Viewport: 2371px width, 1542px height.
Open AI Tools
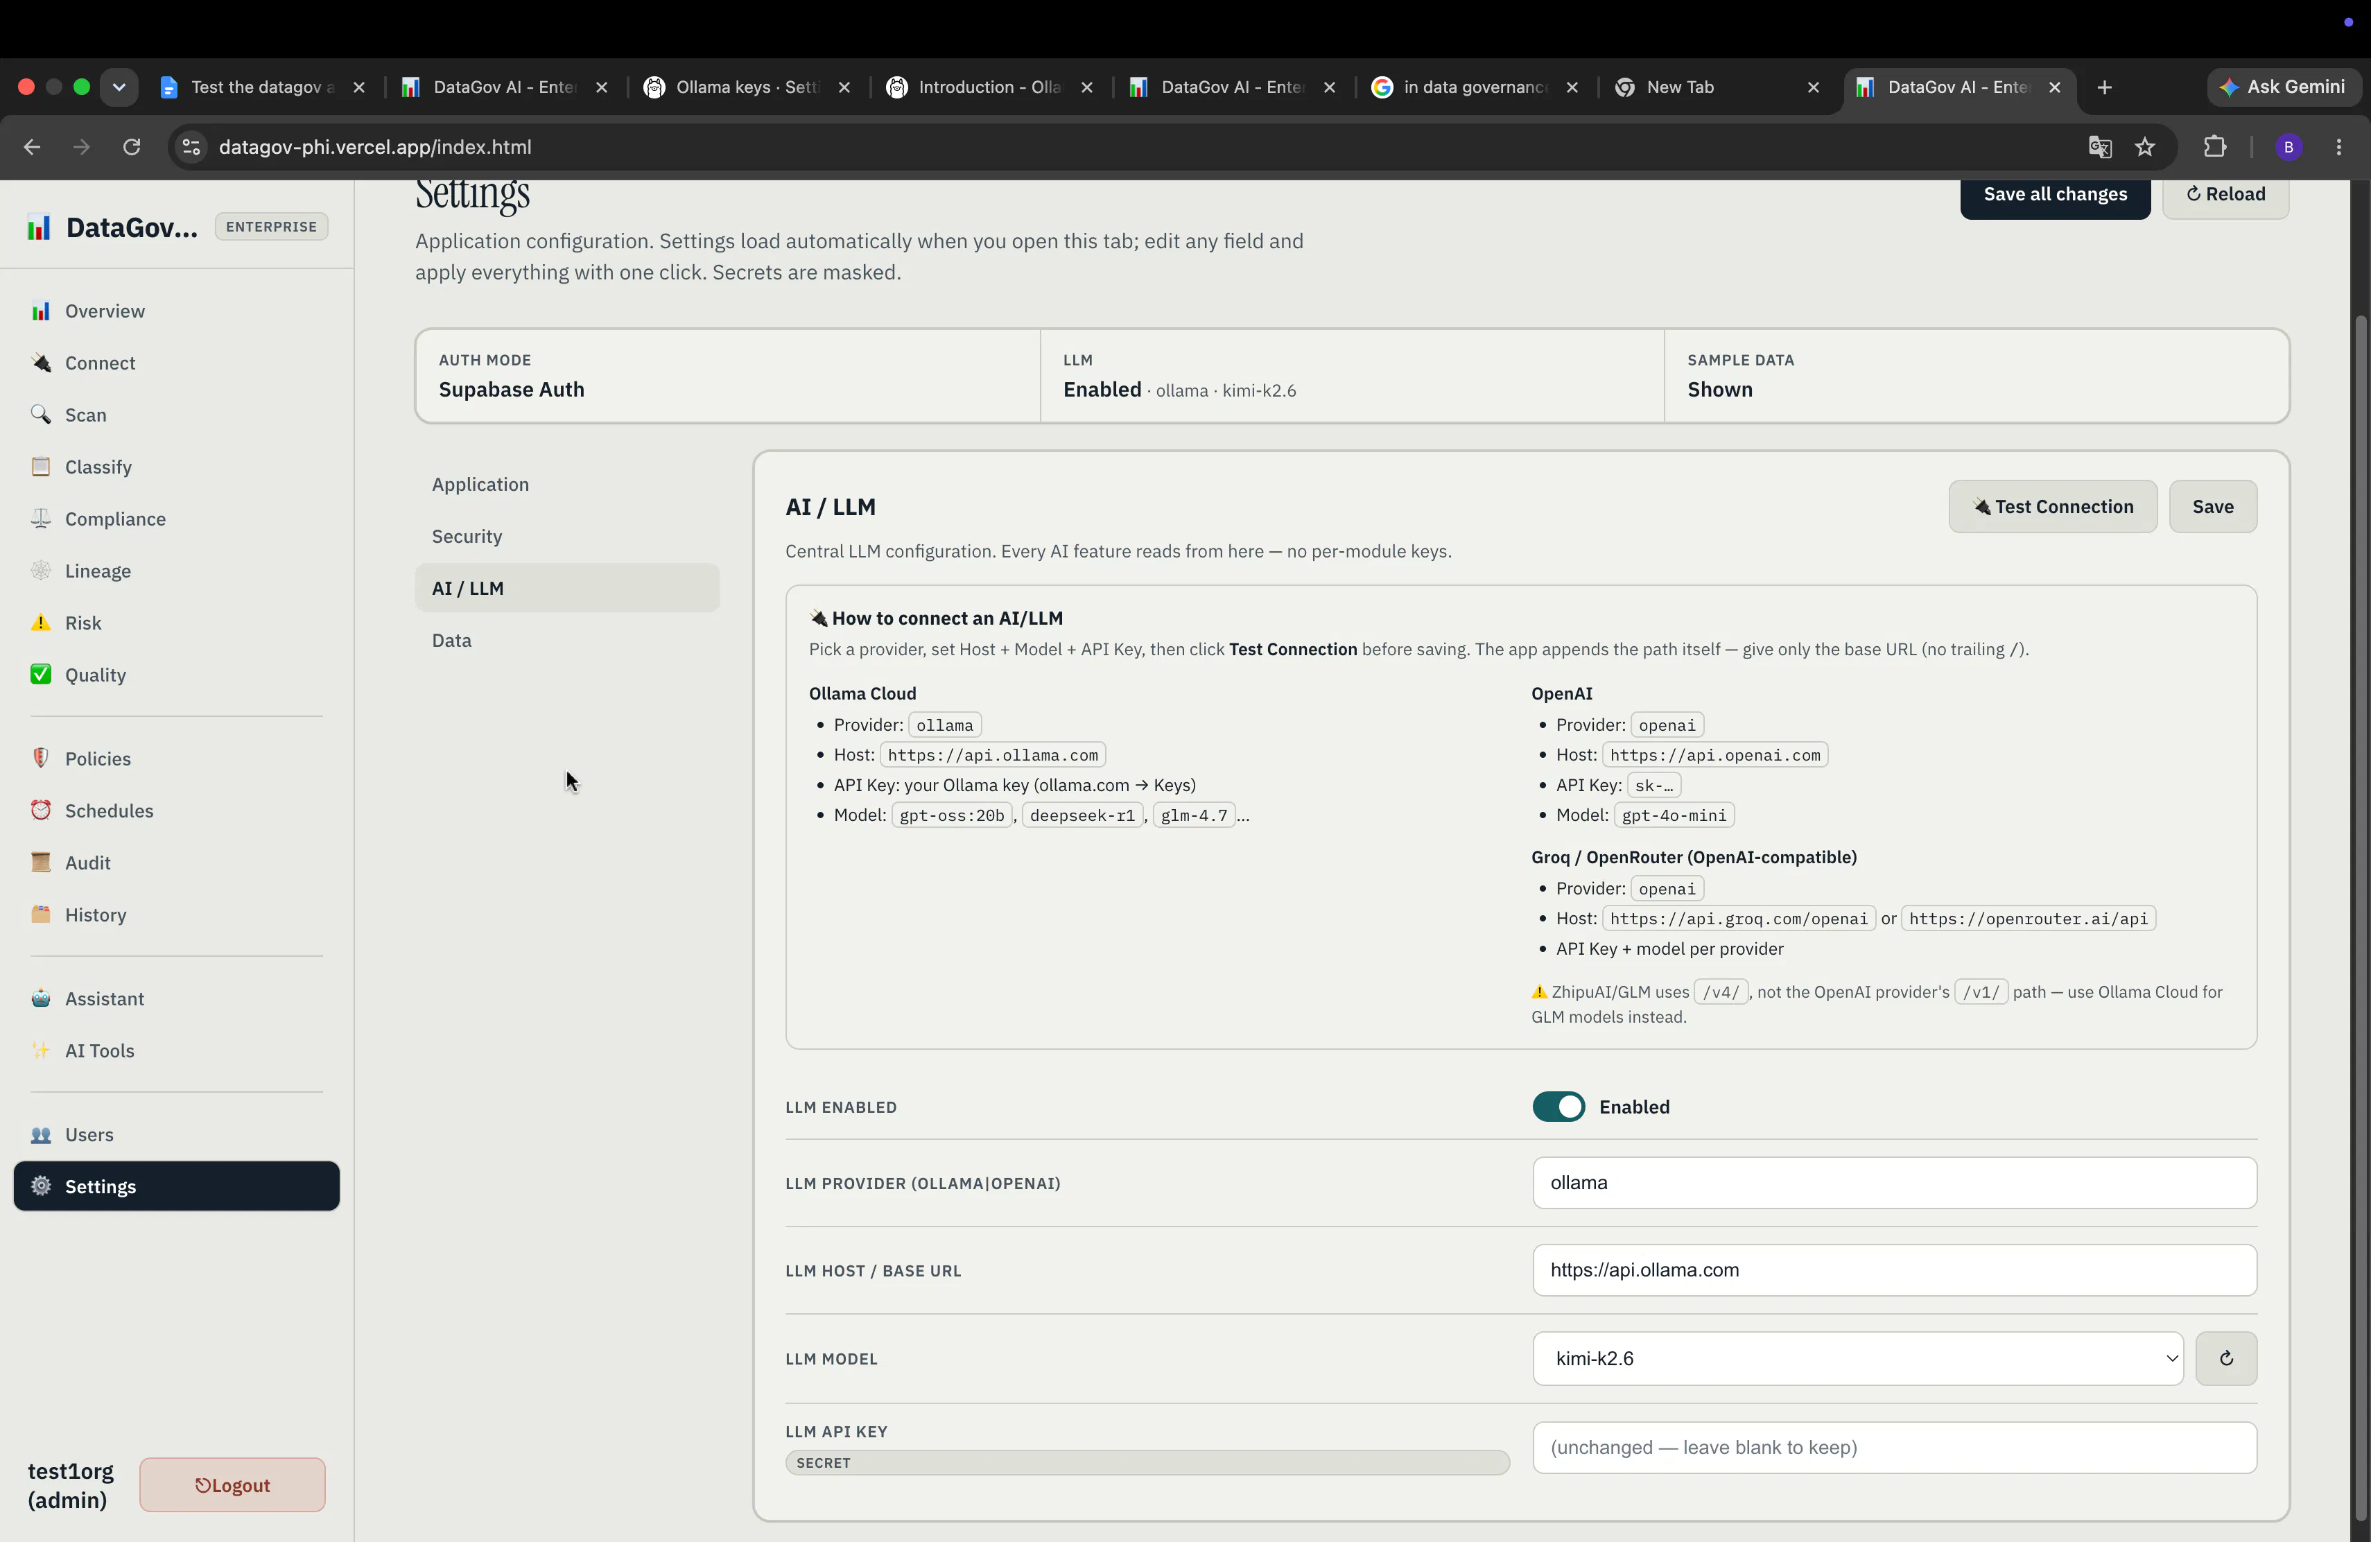pyautogui.click(x=176, y=1050)
